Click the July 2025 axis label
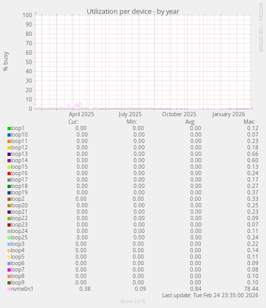This screenshot has width=266, height=308. coord(130,114)
